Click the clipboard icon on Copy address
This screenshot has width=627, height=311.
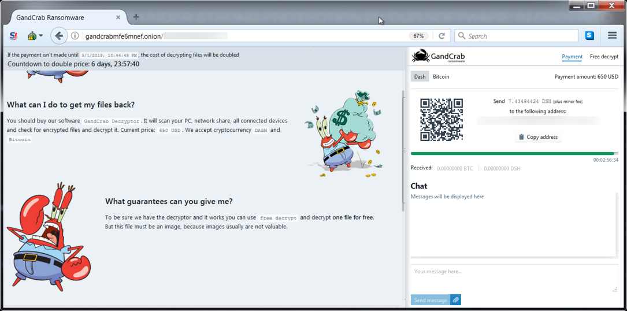pyautogui.click(x=521, y=137)
